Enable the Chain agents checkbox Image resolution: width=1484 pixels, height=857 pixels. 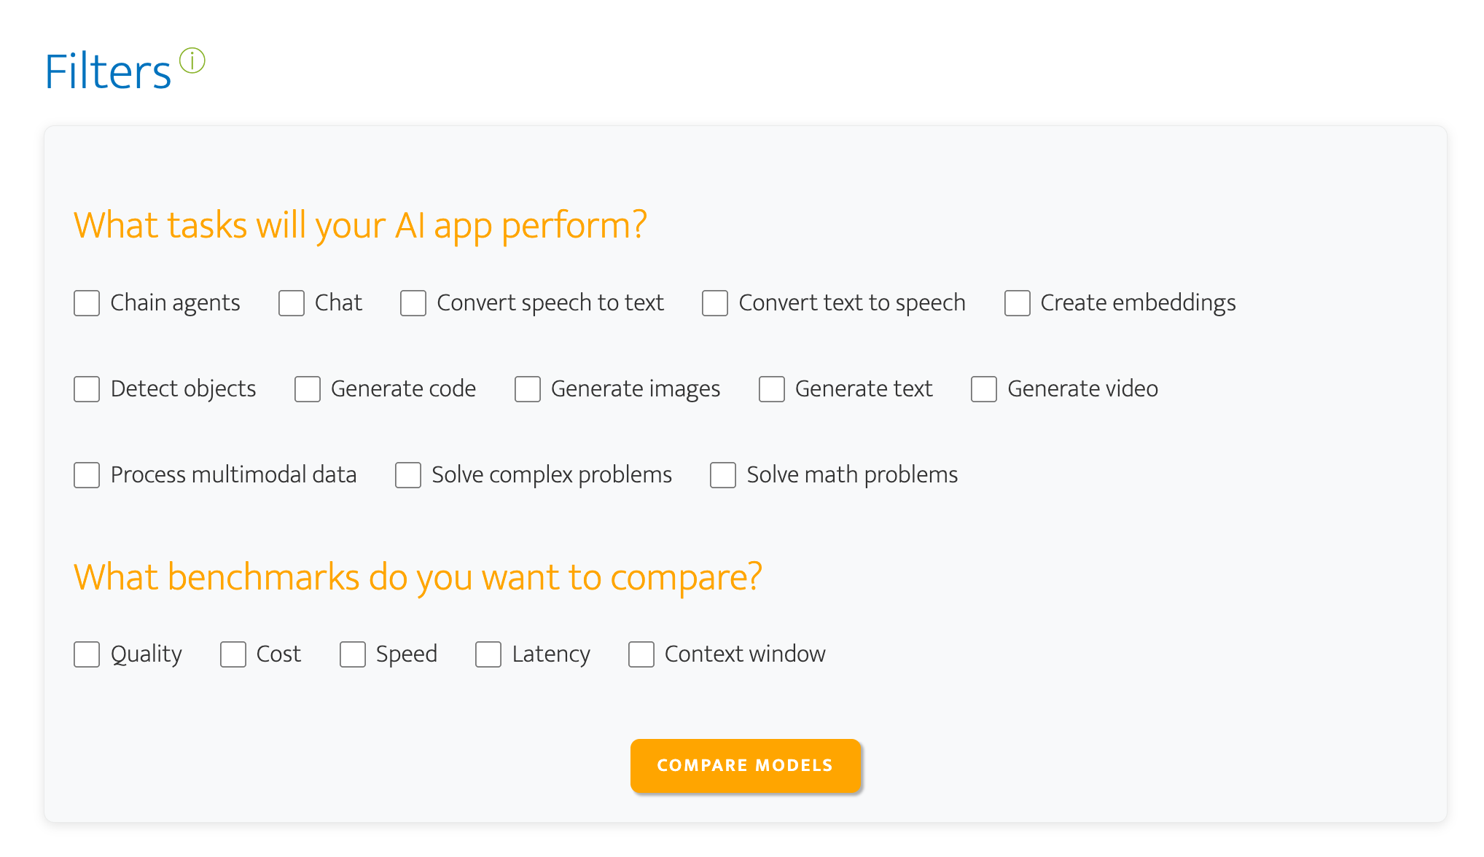coord(87,303)
